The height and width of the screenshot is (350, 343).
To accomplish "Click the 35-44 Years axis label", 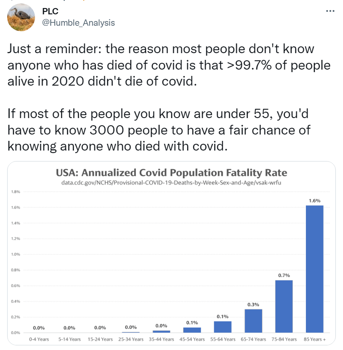I will pos(162,339).
